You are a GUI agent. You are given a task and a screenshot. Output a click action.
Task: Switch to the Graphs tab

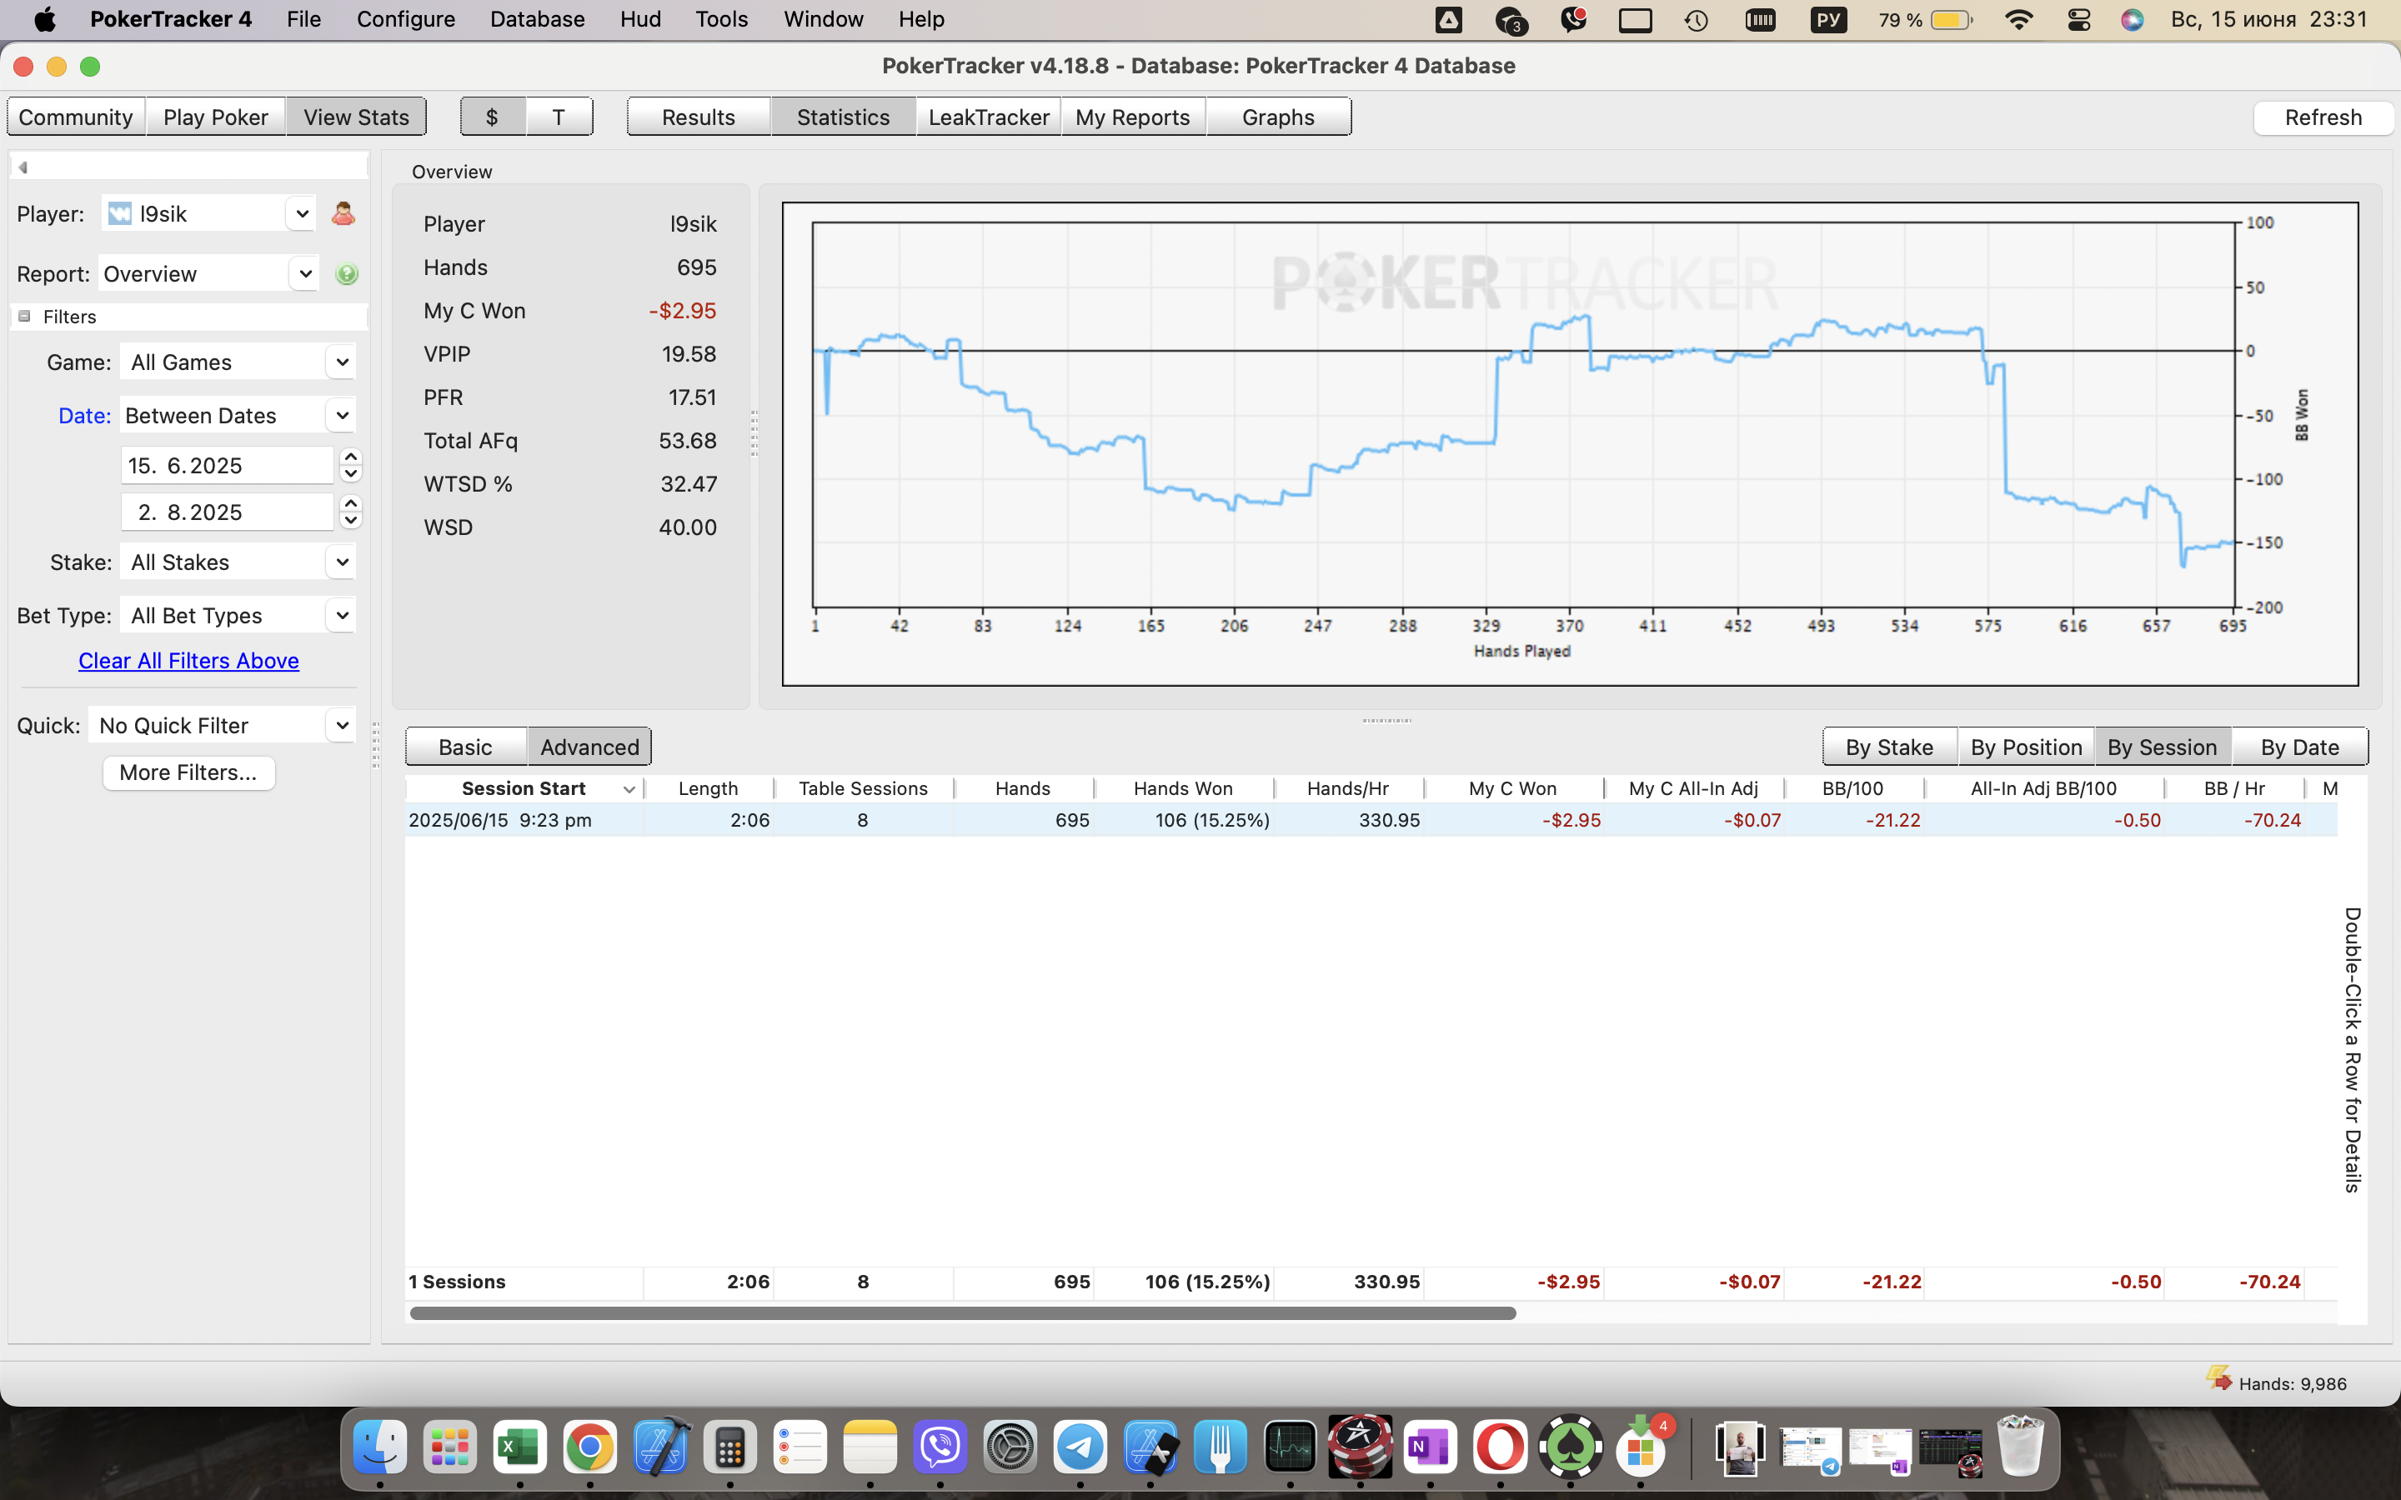click(x=1278, y=117)
